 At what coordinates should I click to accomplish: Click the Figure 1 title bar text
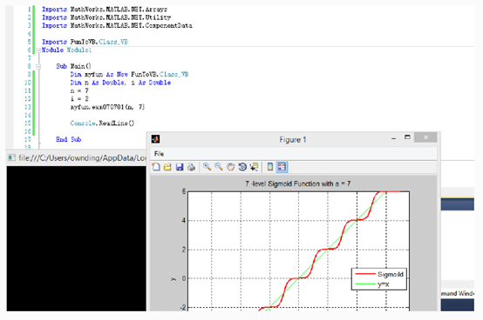(293, 140)
